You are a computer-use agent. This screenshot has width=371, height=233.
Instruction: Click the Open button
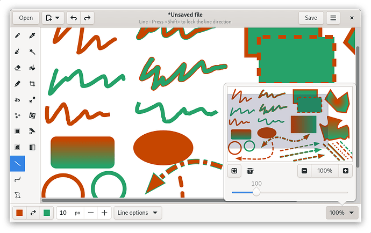pos(26,18)
